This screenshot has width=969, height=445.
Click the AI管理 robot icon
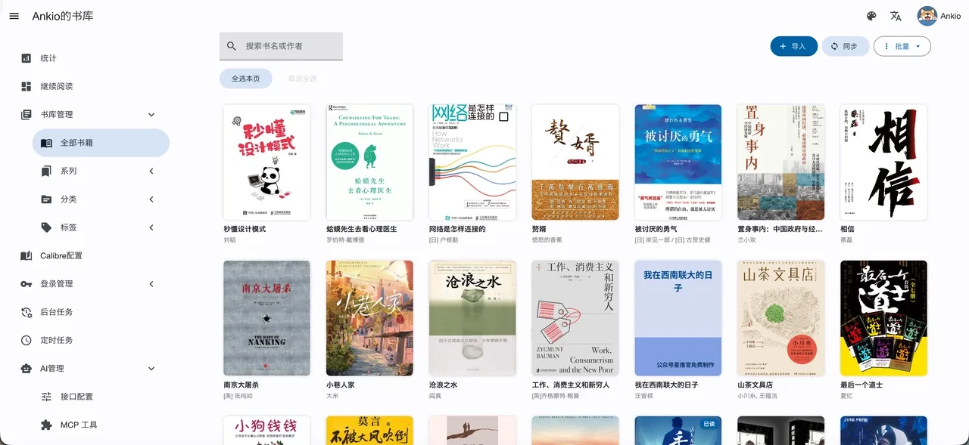coord(26,369)
